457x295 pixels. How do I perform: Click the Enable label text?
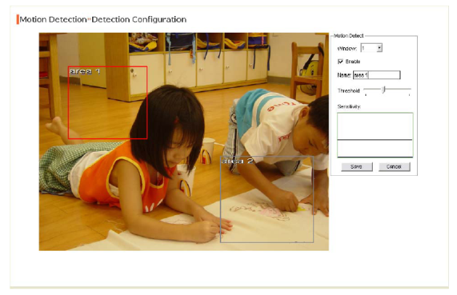coord(353,62)
